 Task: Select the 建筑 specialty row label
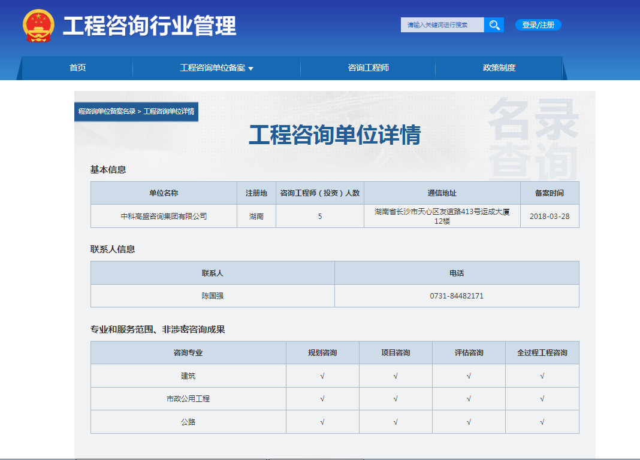pos(188,376)
